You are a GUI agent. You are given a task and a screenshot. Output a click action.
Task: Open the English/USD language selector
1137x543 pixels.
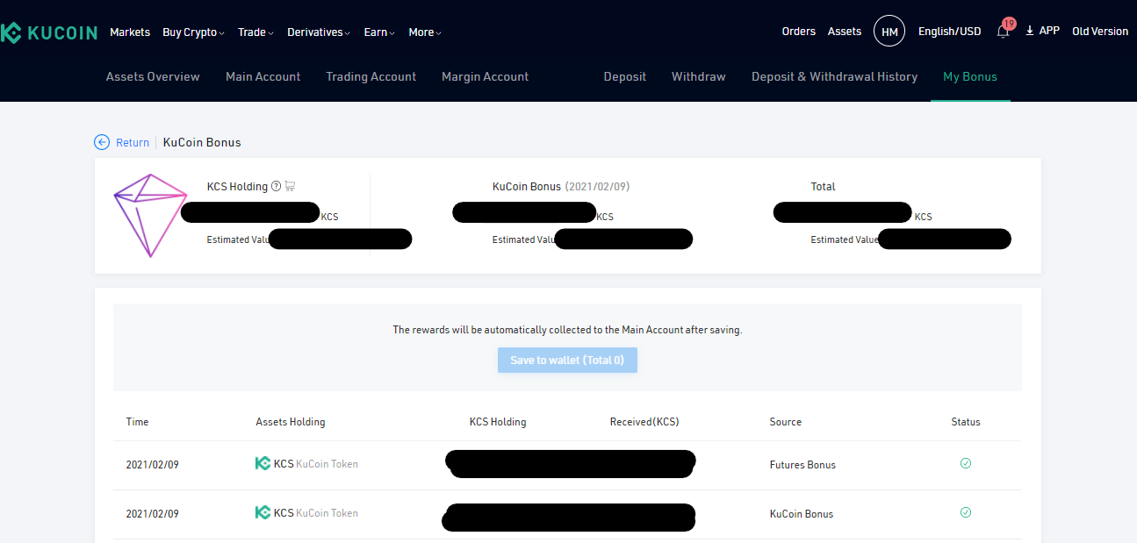click(x=949, y=32)
